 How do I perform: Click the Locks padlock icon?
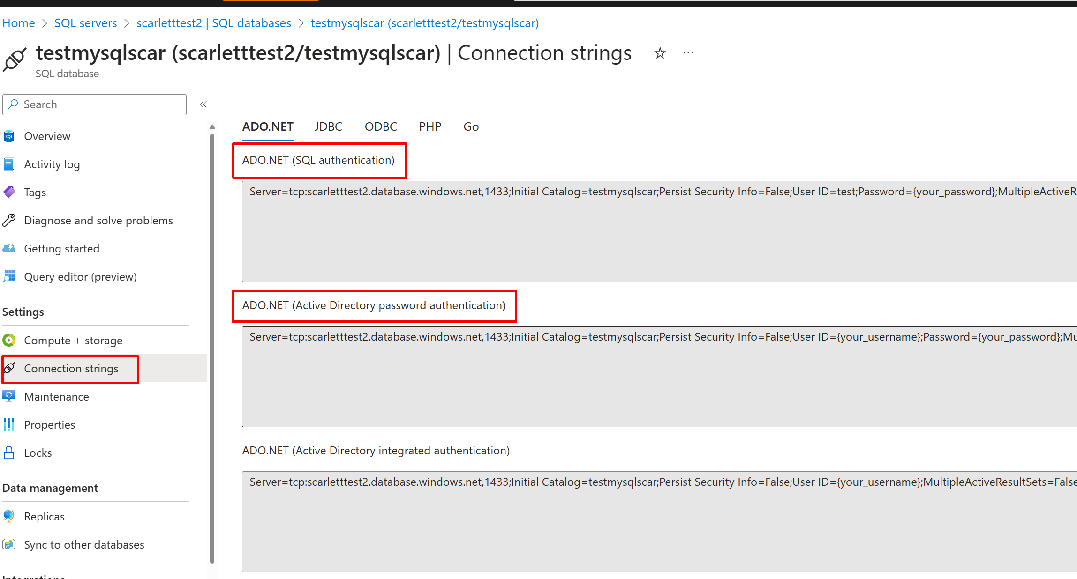9,453
